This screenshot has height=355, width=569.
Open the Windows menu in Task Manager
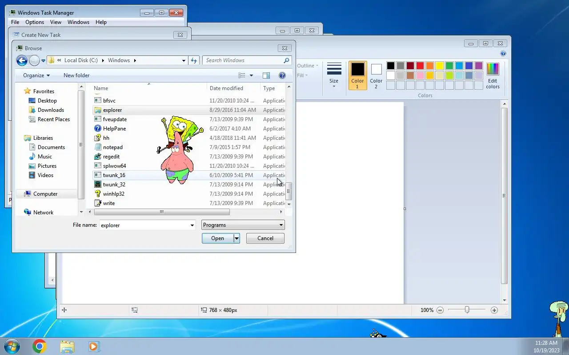[x=78, y=22]
